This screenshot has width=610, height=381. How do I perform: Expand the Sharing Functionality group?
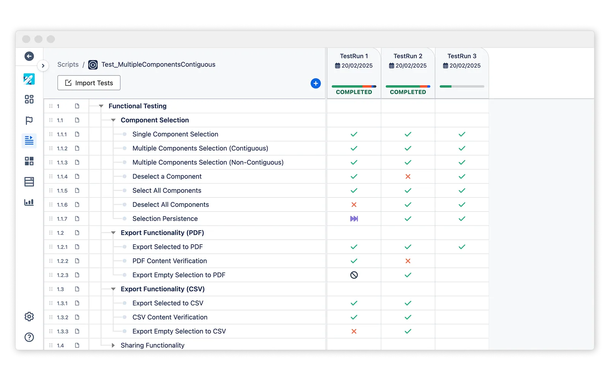[x=113, y=346]
